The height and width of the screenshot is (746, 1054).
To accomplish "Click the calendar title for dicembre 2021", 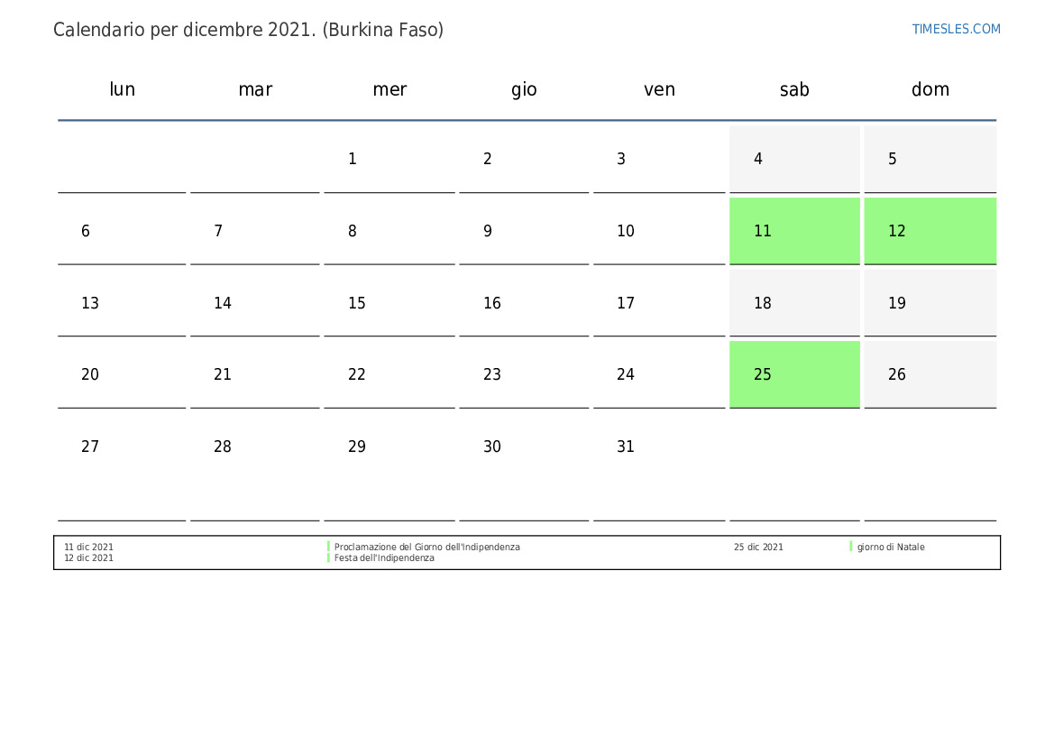I will click(248, 30).
